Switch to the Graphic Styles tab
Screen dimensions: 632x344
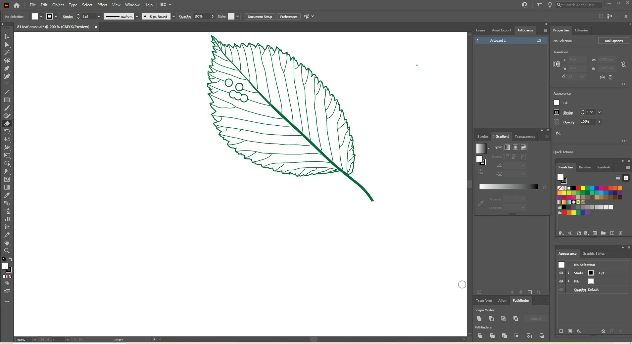[x=594, y=254]
